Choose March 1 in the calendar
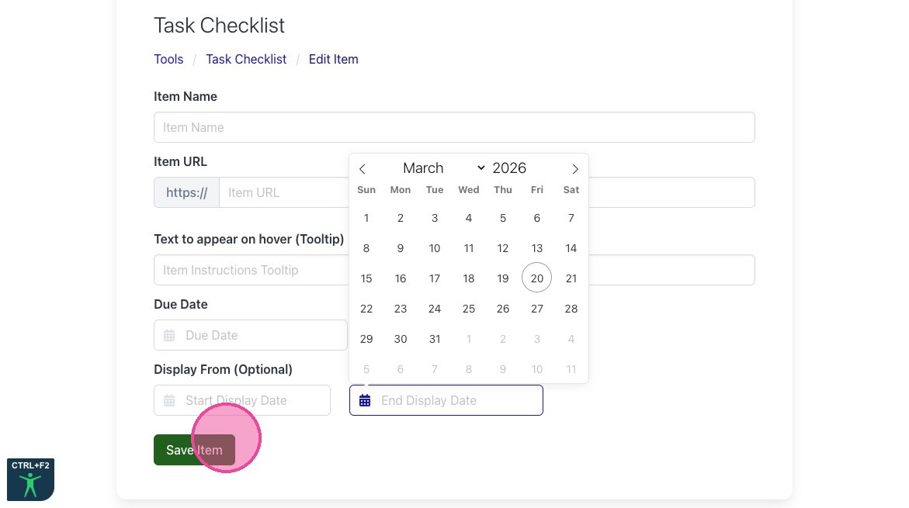The height and width of the screenshot is (508, 909). (366, 218)
